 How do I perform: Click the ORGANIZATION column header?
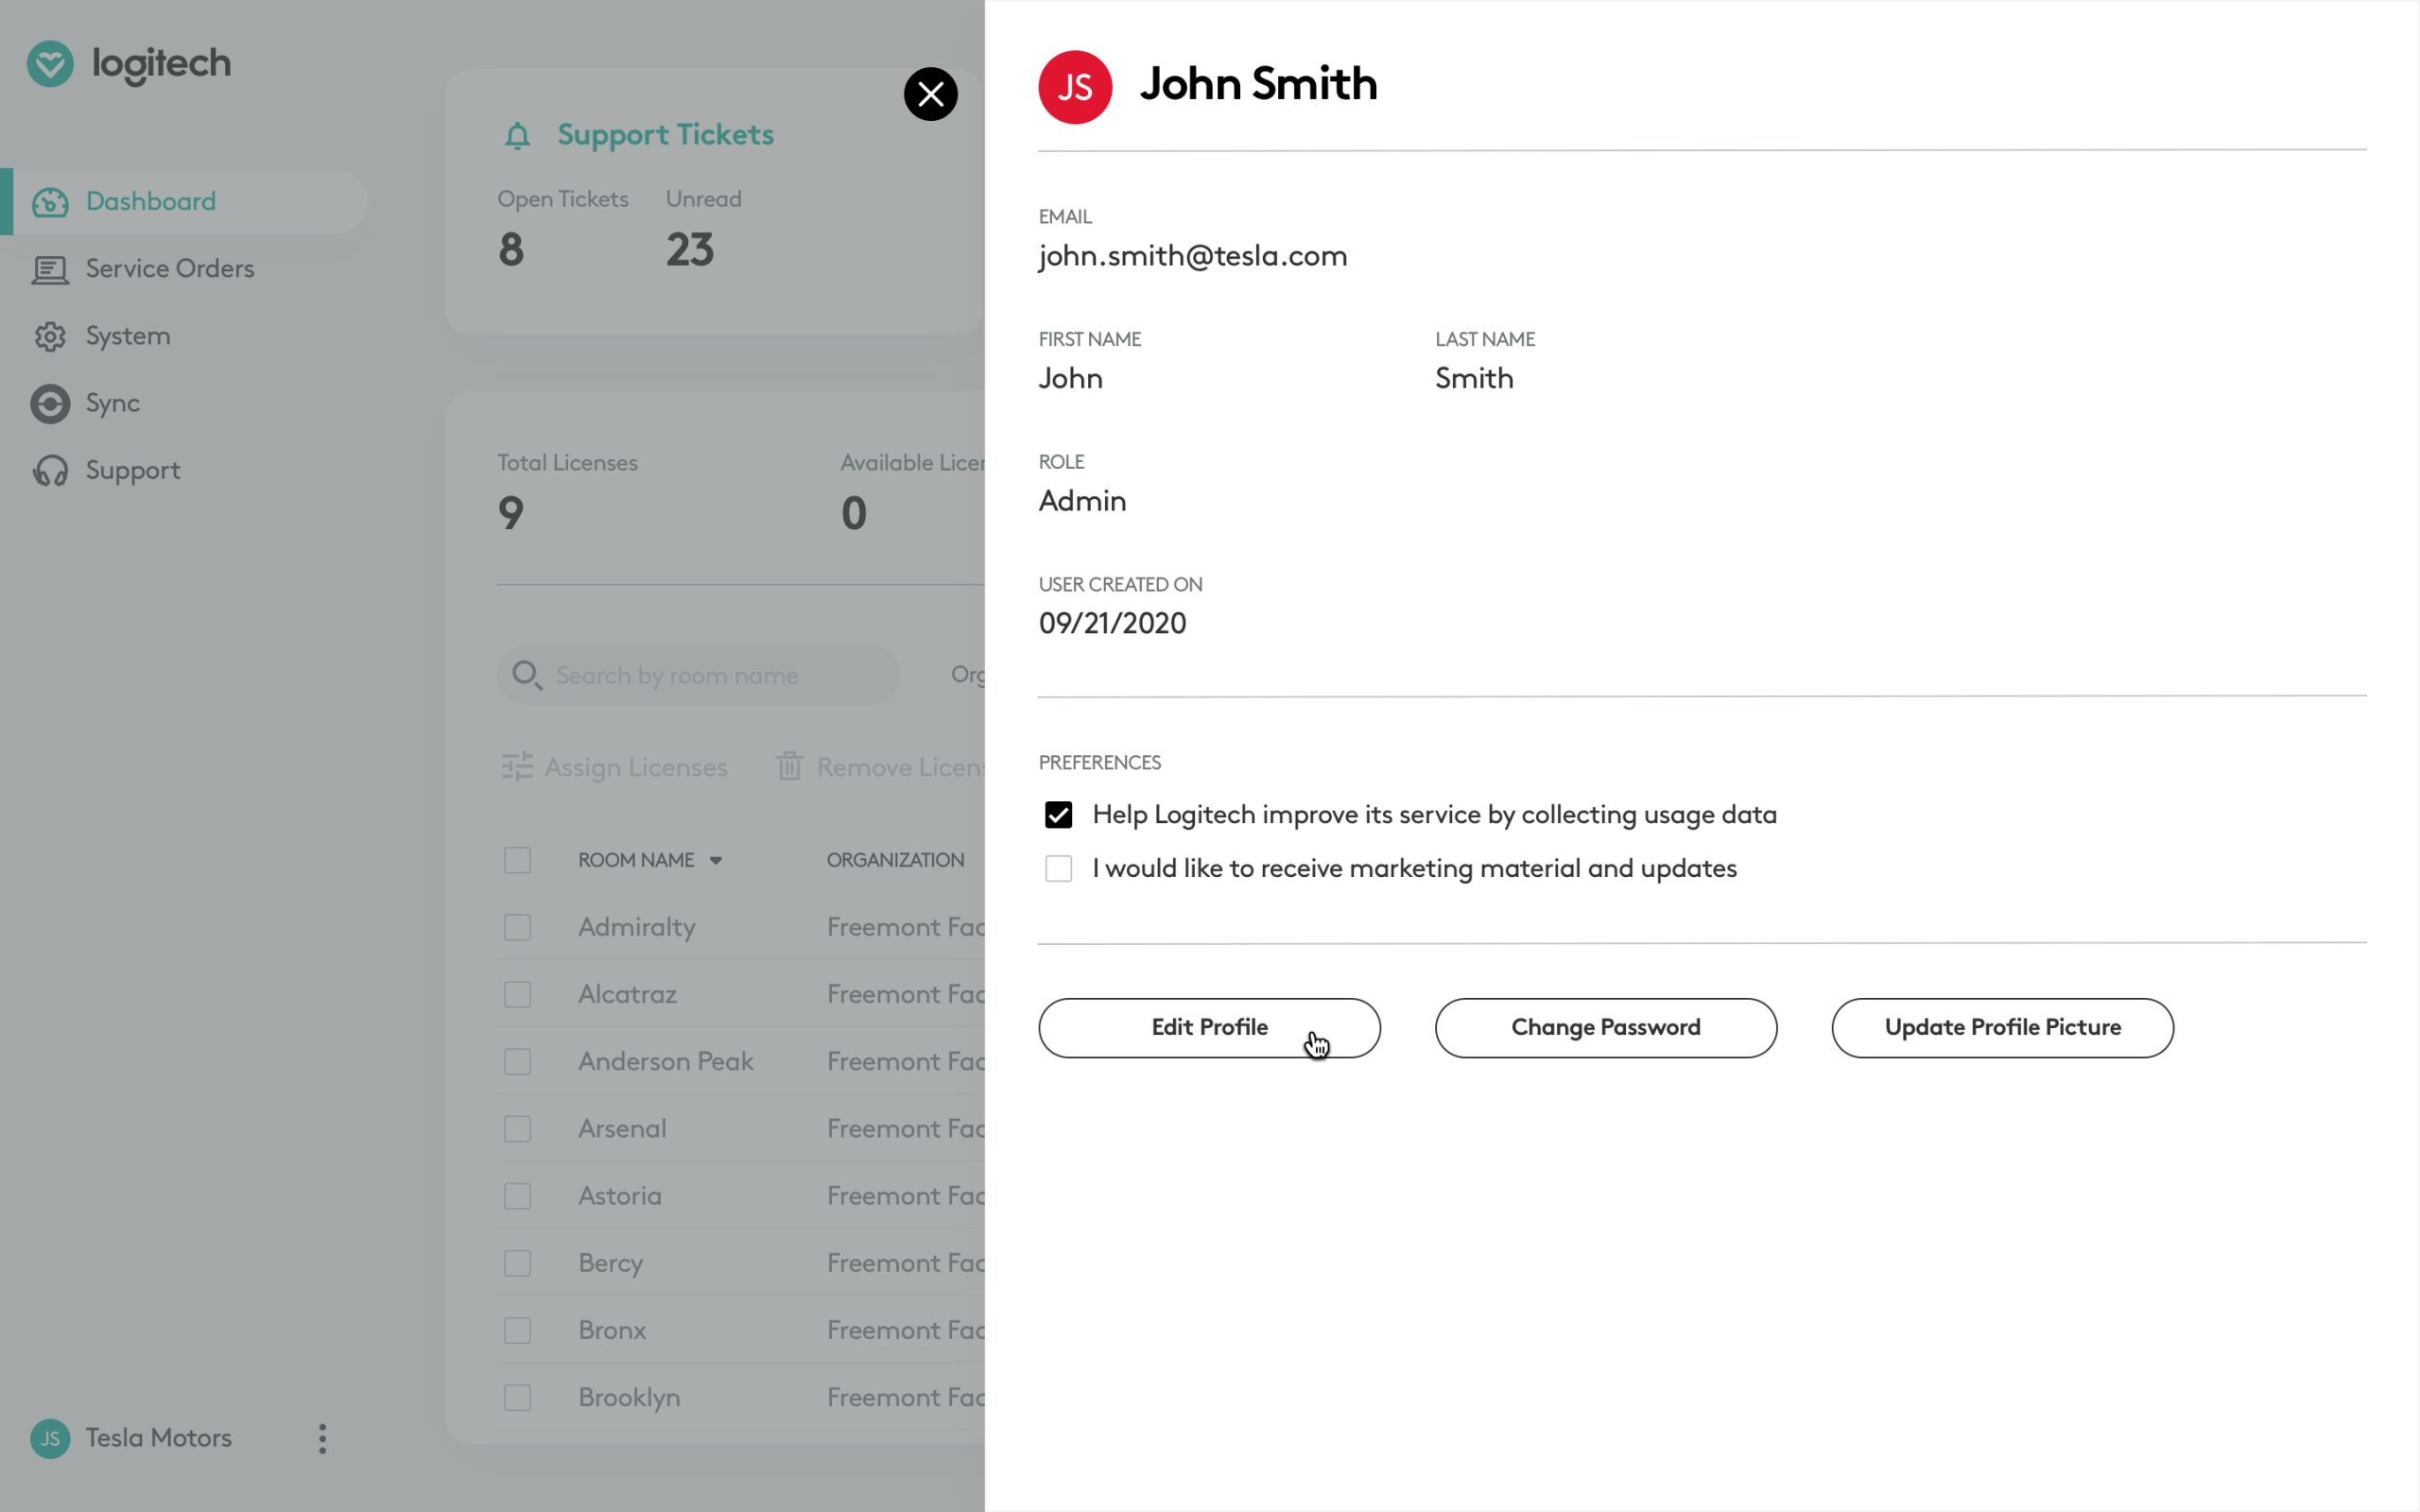[x=895, y=860]
